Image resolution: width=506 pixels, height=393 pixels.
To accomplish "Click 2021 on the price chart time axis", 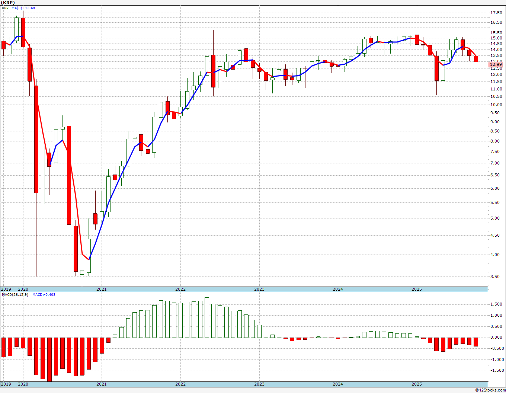I will point(102,289).
